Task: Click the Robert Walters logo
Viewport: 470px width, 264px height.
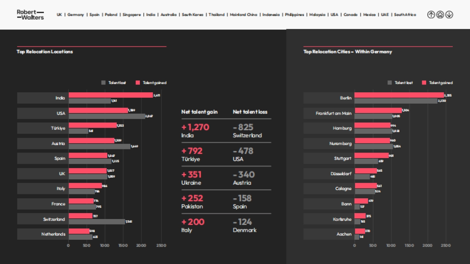Action: (30, 14)
